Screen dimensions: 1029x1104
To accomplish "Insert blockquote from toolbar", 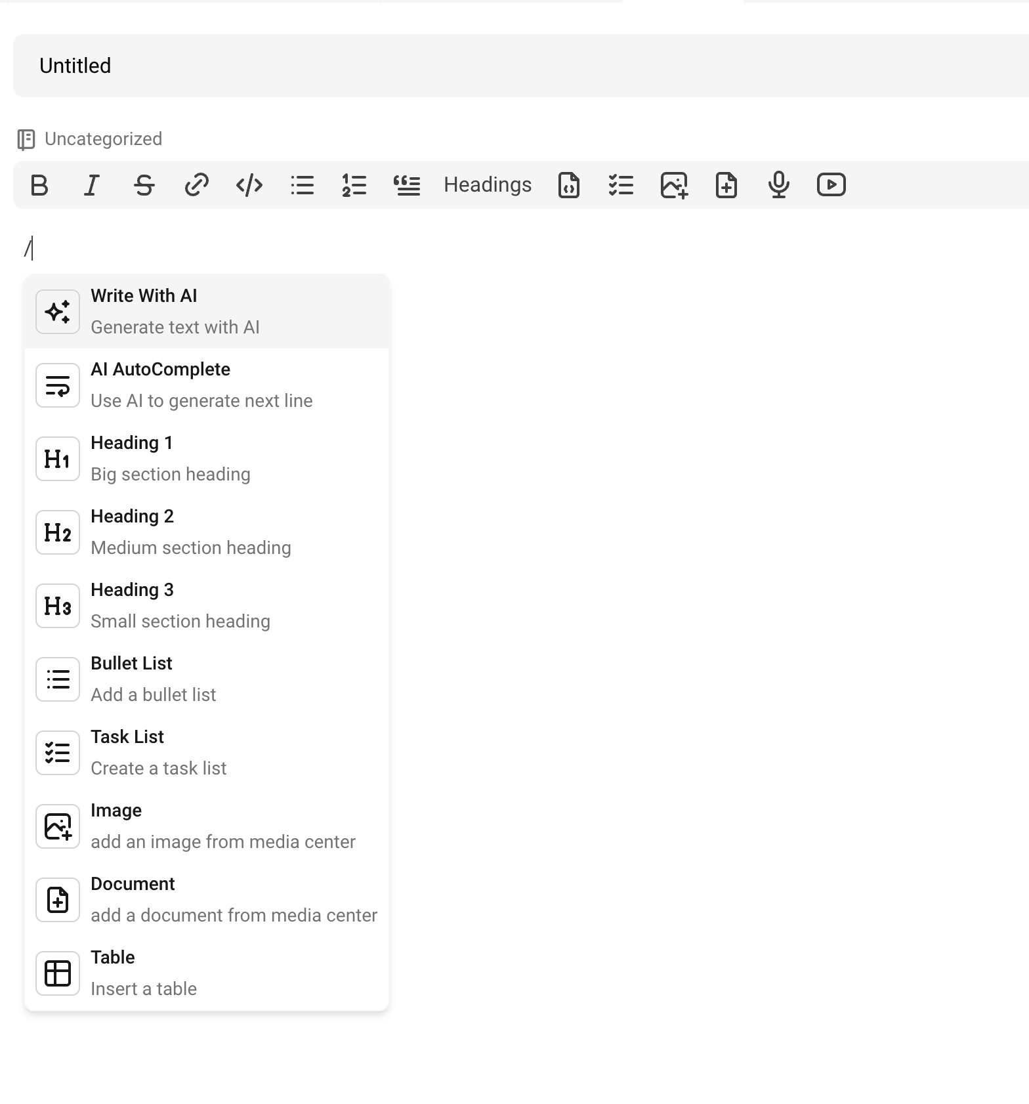I will click(407, 185).
